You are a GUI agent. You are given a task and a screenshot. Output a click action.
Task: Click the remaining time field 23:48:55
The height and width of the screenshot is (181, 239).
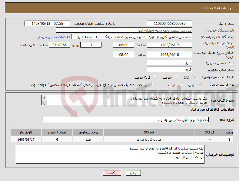[x=59, y=45]
